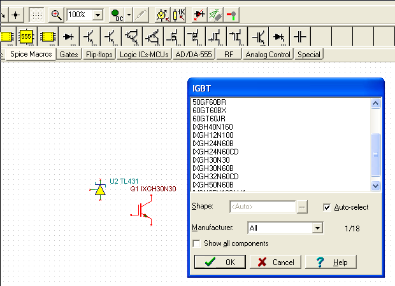Open the Analog Control tab

pos(268,54)
